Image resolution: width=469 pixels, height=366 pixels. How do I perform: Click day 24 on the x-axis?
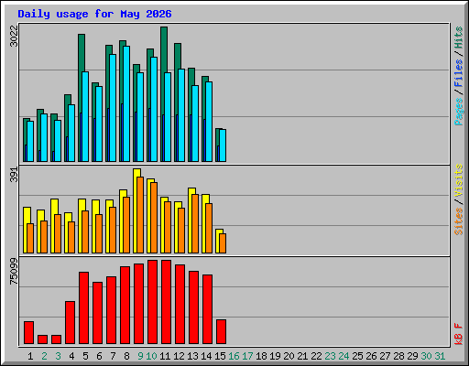(x=344, y=356)
